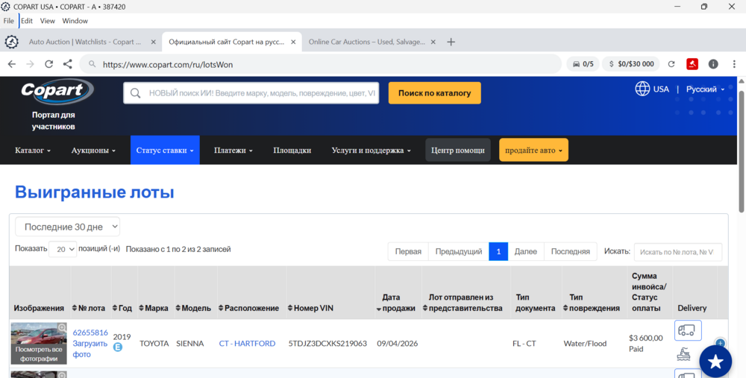Switch to Online Car Auctions tab
This screenshot has height=378, width=746.
pyautogui.click(x=367, y=42)
